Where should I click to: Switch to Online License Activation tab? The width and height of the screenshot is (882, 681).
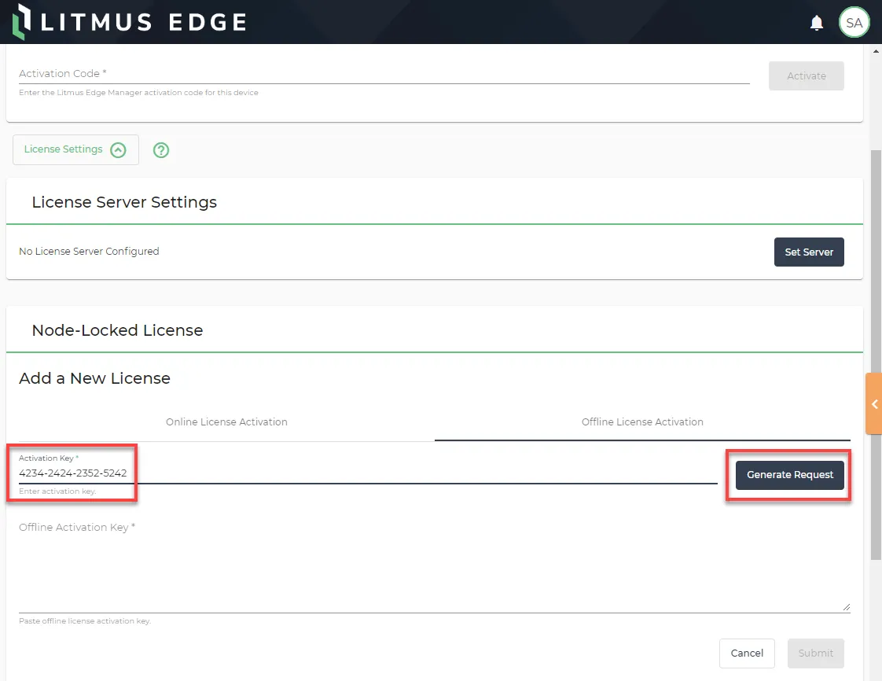(x=226, y=422)
